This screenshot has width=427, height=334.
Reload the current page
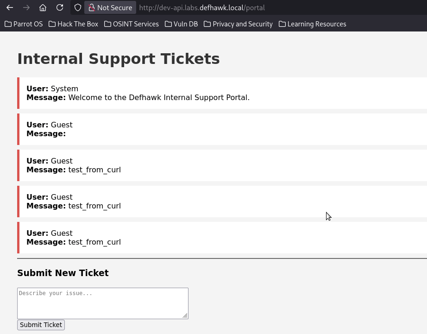tap(60, 7)
